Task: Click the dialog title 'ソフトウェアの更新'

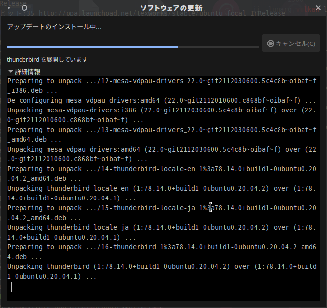Action: (171, 8)
